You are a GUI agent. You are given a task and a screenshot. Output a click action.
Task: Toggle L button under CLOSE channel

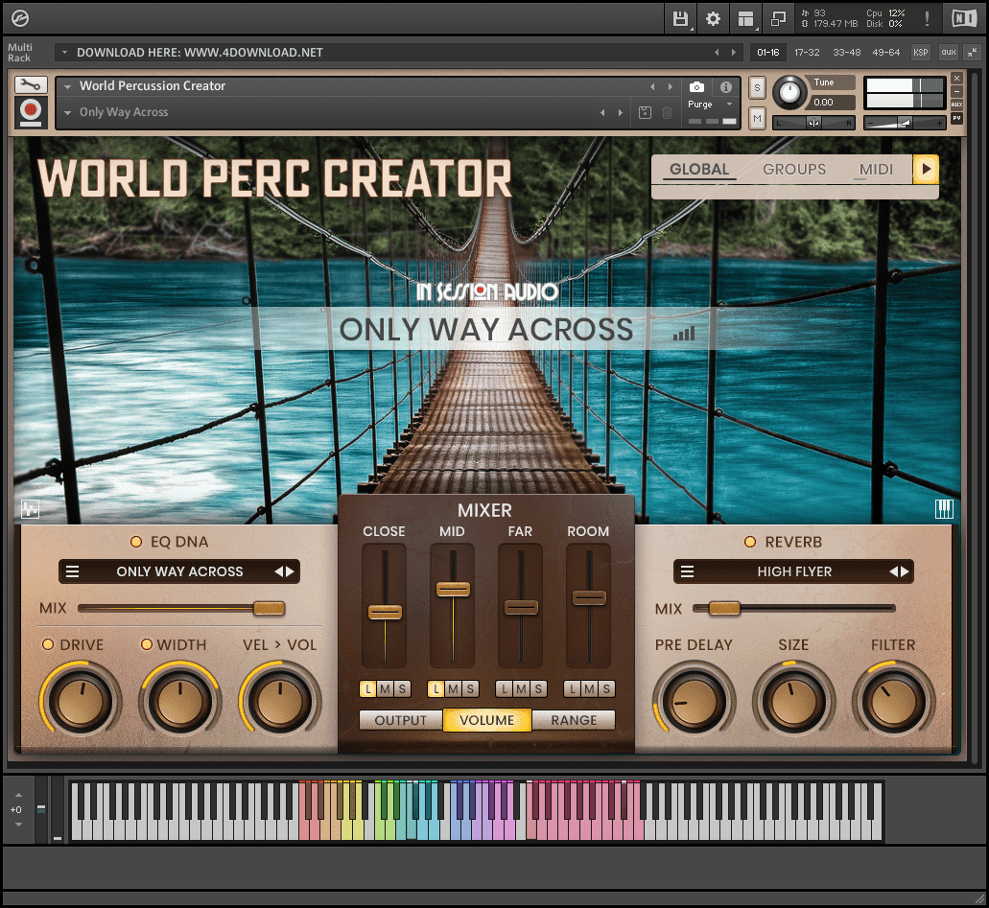(x=368, y=689)
